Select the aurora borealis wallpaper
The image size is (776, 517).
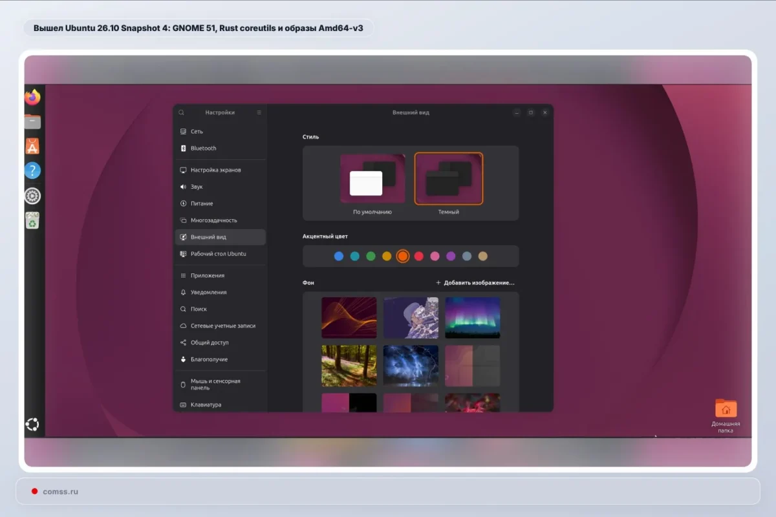473,317
